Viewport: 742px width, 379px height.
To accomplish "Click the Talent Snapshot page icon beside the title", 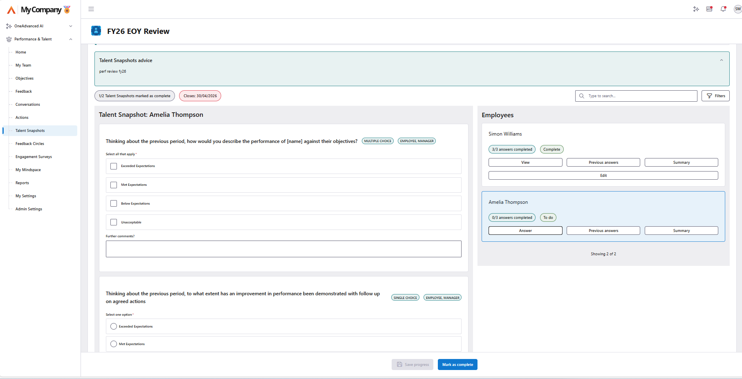I will click(96, 31).
